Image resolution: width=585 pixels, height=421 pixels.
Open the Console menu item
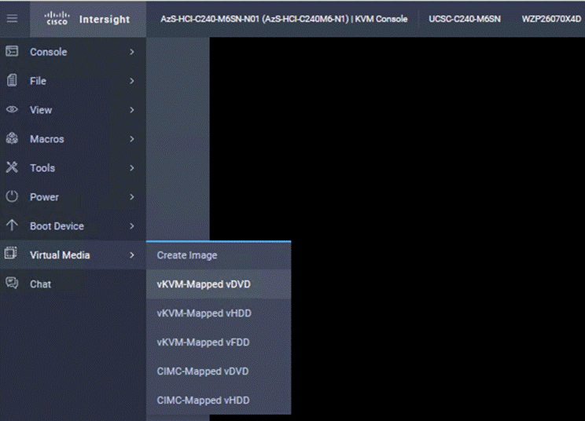73,52
